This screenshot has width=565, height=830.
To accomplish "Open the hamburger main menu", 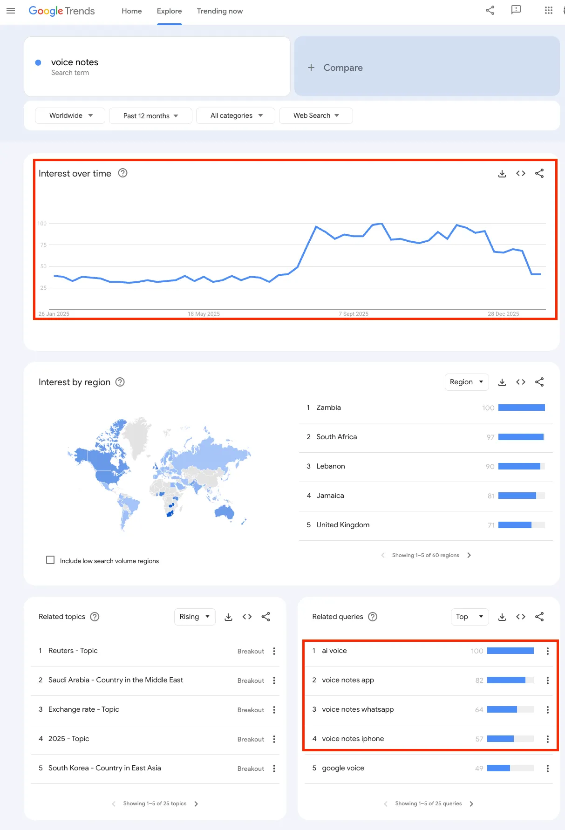I will (x=11, y=11).
